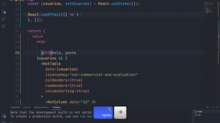Screen dimensions: 220x123
Task: Open the Accounts menu icon
Action: pyautogui.click(x=4, y=115)
